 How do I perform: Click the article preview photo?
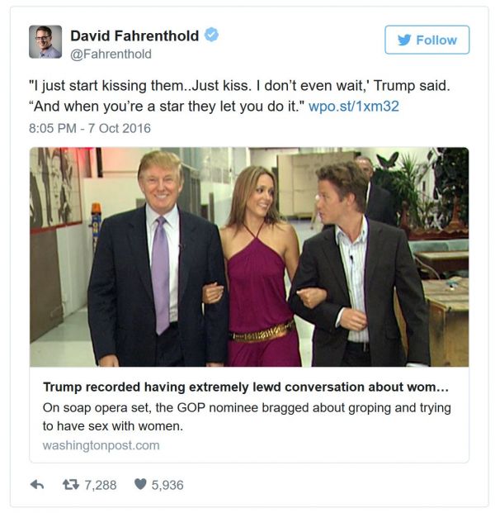coord(249,257)
